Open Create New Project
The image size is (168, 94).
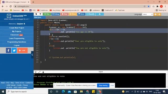click(17, 28)
